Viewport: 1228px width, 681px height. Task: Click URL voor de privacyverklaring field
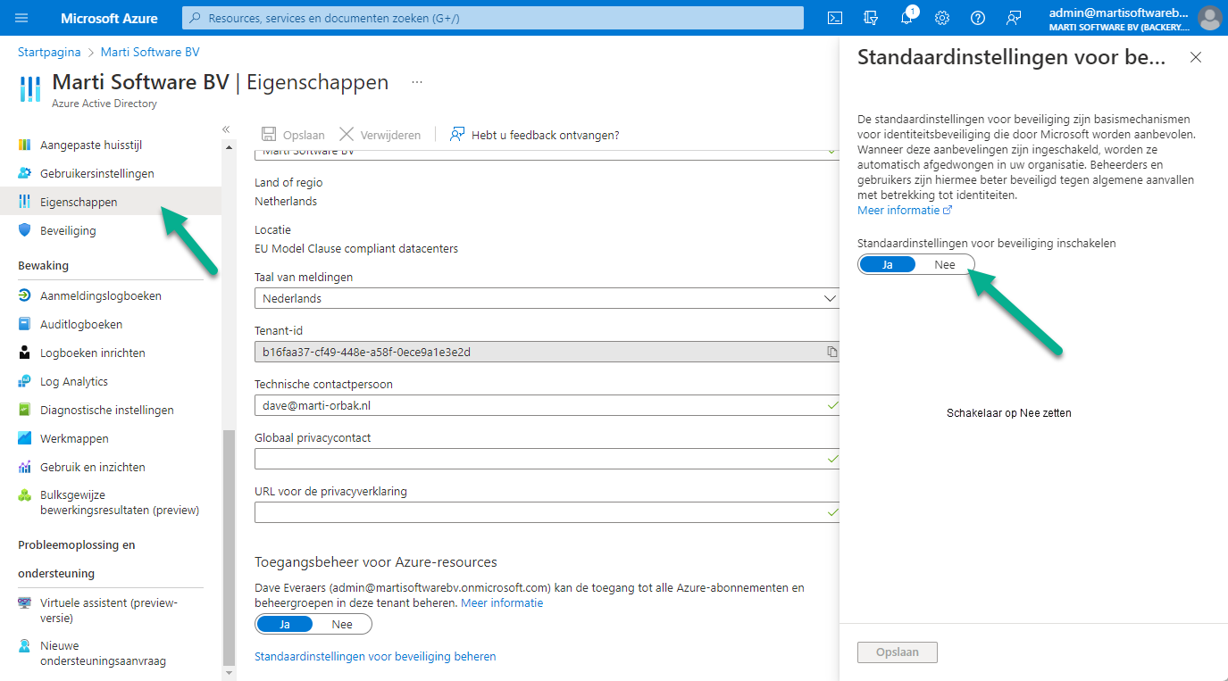(x=547, y=512)
